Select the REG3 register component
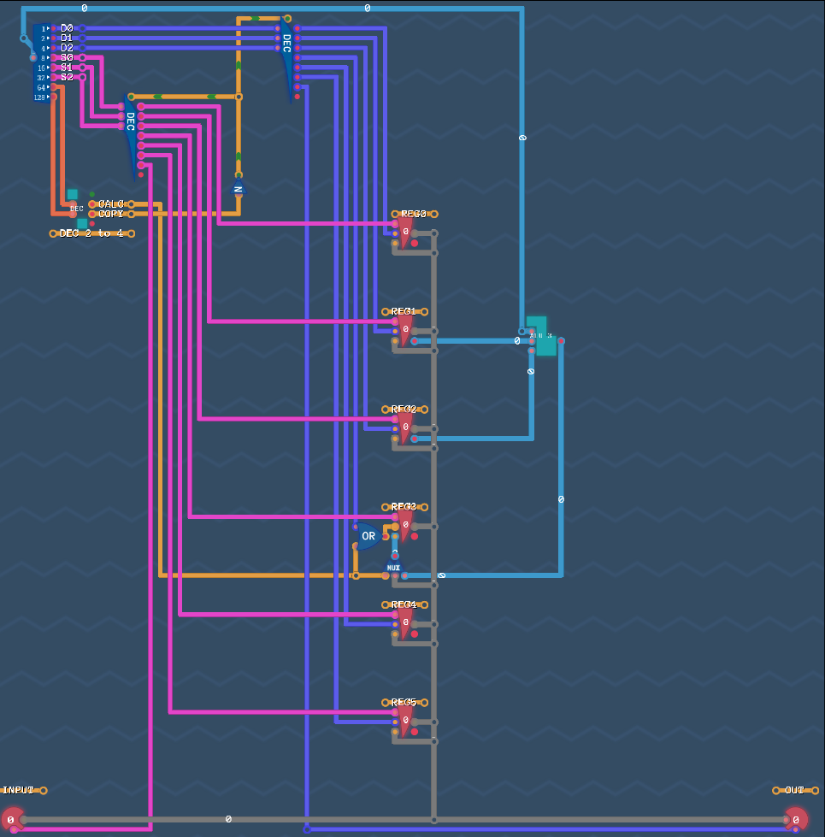 (405, 525)
